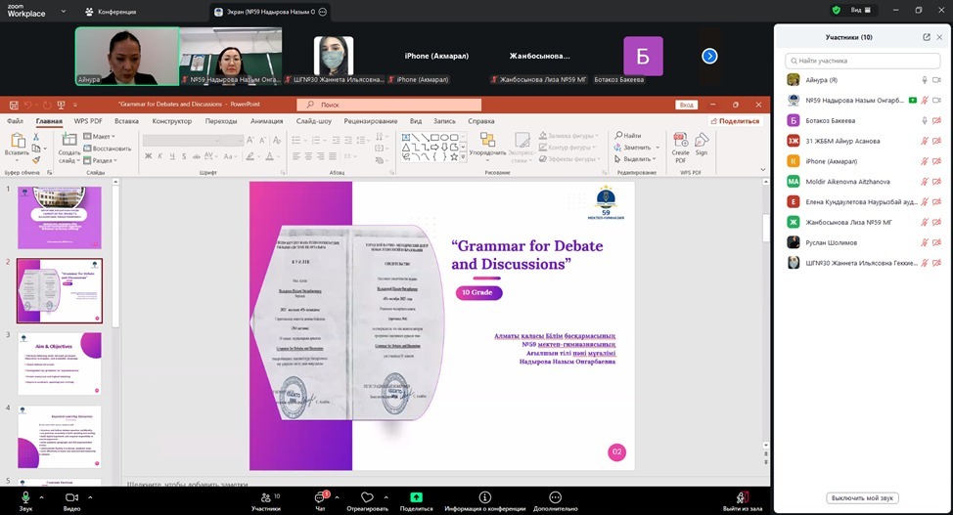Click the Create PDF icon in ribbon
The height and width of the screenshot is (515, 953).
680,145
